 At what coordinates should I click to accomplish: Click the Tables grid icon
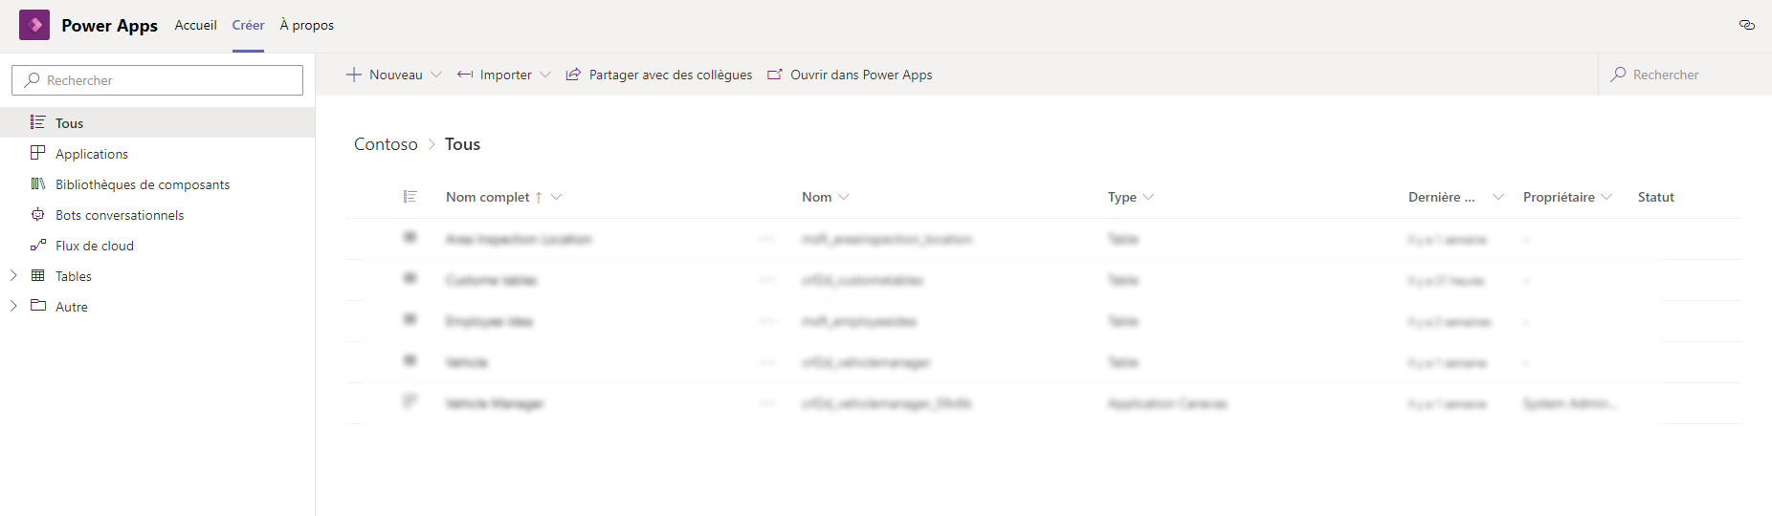pos(37,275)
